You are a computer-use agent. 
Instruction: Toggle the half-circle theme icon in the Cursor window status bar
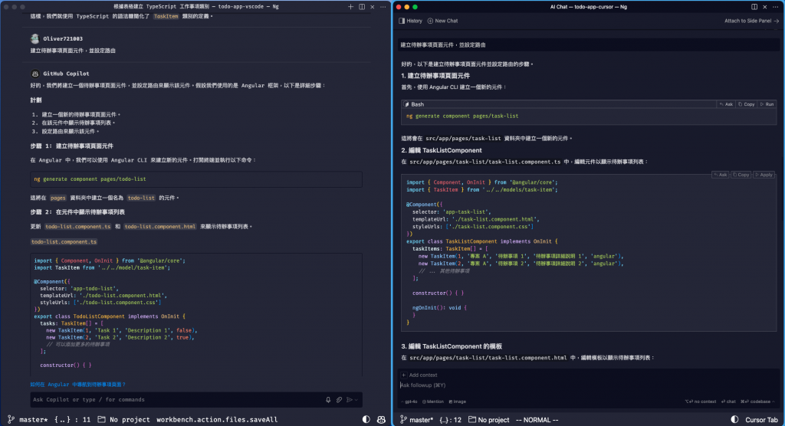(x=734, y=420)
